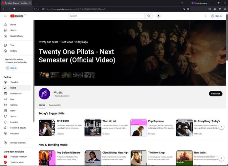
Task: Click the search magnifier button
Action: click(x=149, y=16)
